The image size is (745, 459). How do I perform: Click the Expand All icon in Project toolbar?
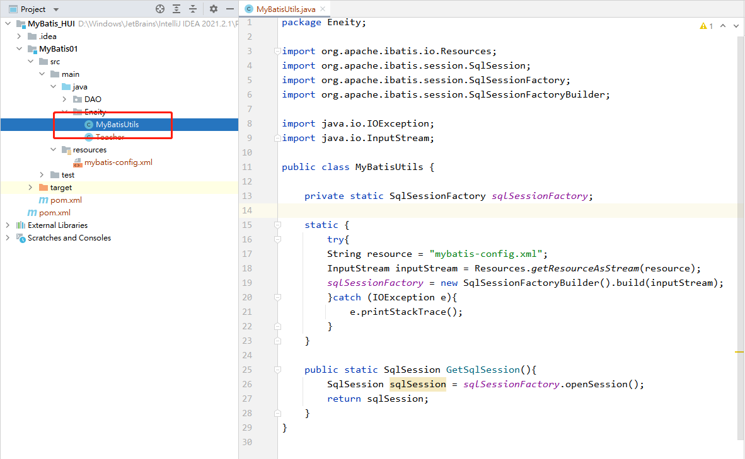point(176,9)
